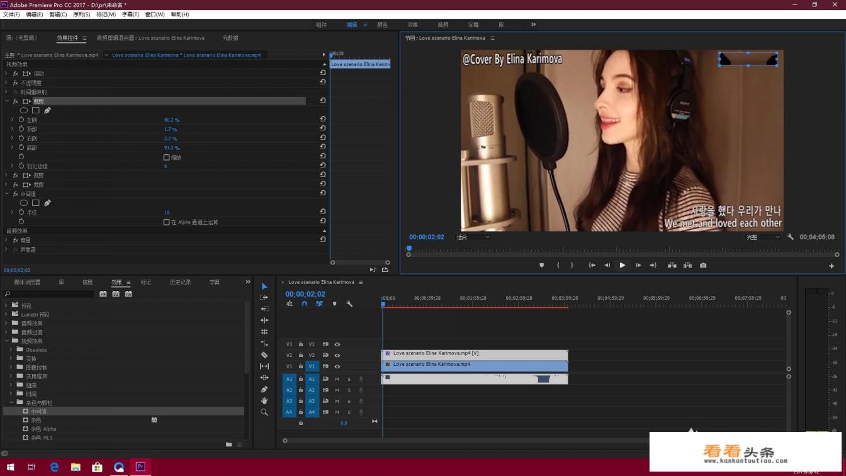Mute audio track A1
This screenshot has height=476, width=846.
click(x=337, y=379)
